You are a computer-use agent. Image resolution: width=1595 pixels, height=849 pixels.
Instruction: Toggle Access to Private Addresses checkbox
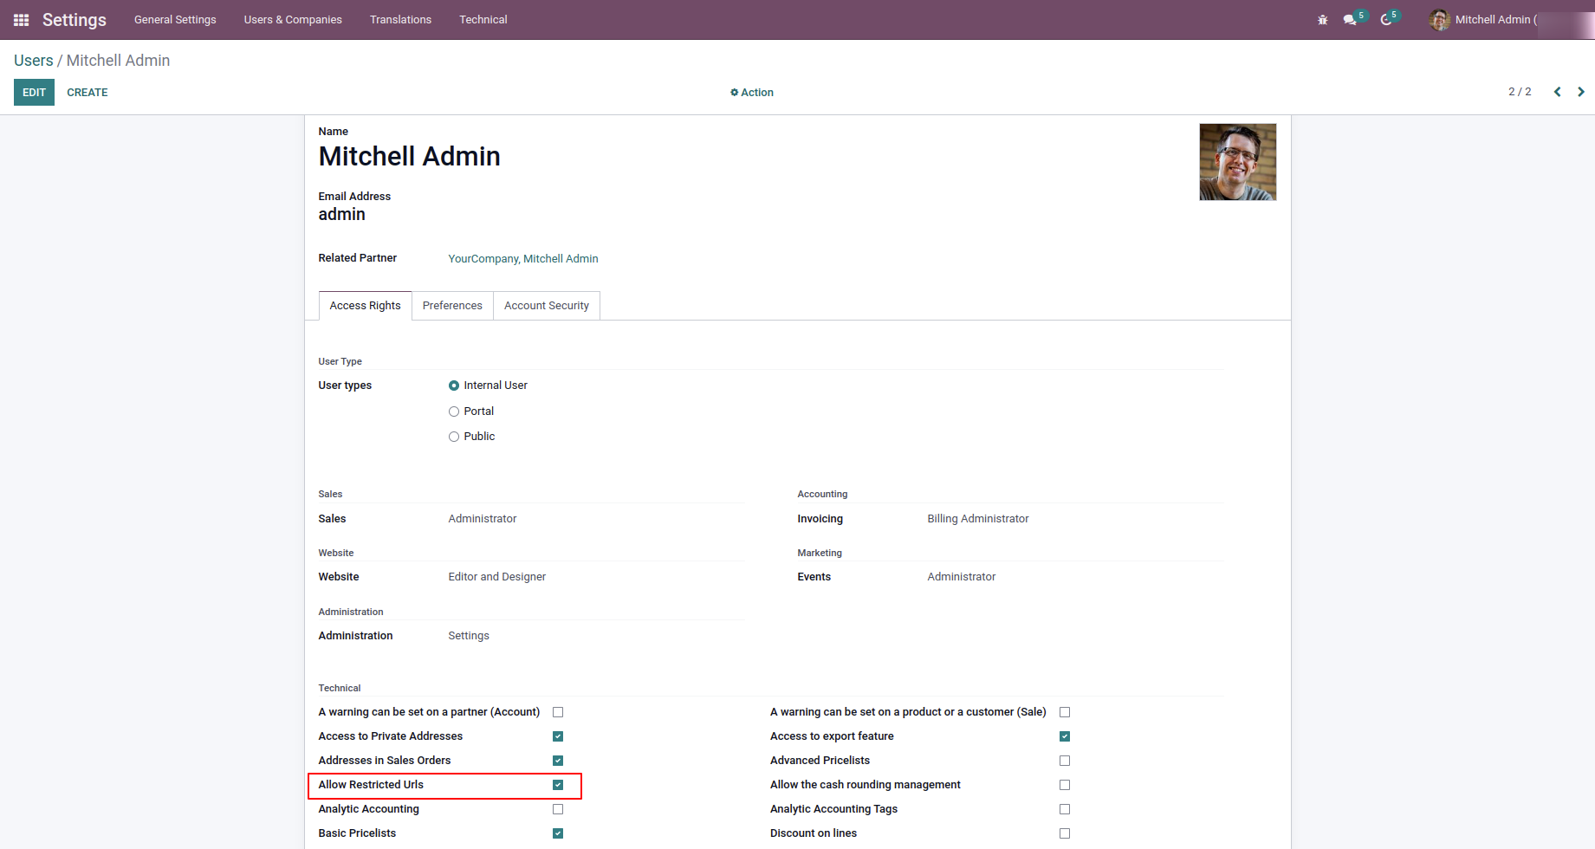(558, 736)
